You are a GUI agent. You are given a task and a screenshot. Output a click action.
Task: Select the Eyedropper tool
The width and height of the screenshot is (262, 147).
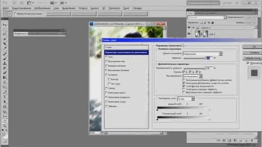[5, 49]
